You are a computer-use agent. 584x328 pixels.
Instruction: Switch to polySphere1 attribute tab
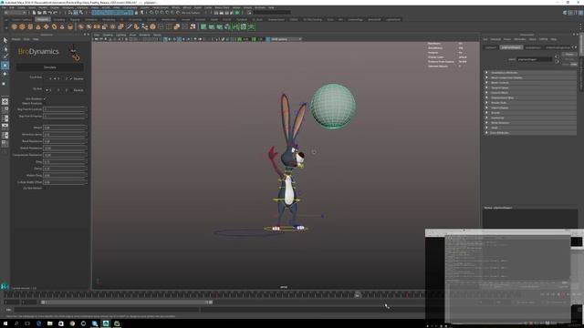533,47
